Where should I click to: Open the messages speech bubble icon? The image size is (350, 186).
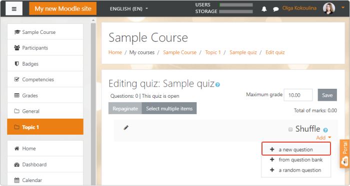(x=276, y=9)
